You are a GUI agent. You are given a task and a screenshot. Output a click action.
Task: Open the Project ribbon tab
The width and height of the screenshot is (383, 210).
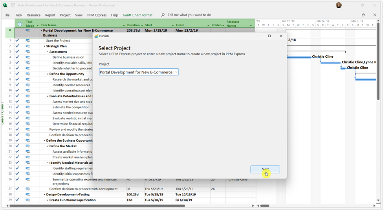coord(65,15)
